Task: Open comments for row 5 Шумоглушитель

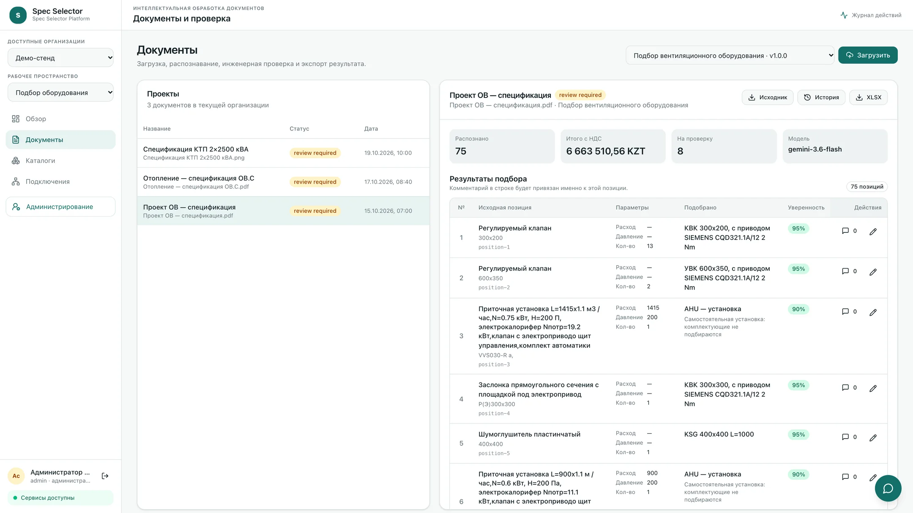Action: (849, 437)
